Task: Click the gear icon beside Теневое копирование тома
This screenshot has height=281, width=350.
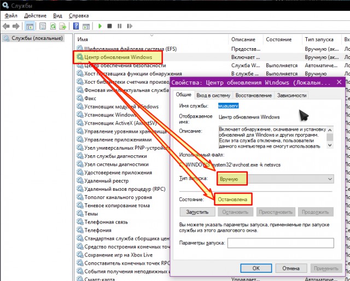Action: coord(80,205)
